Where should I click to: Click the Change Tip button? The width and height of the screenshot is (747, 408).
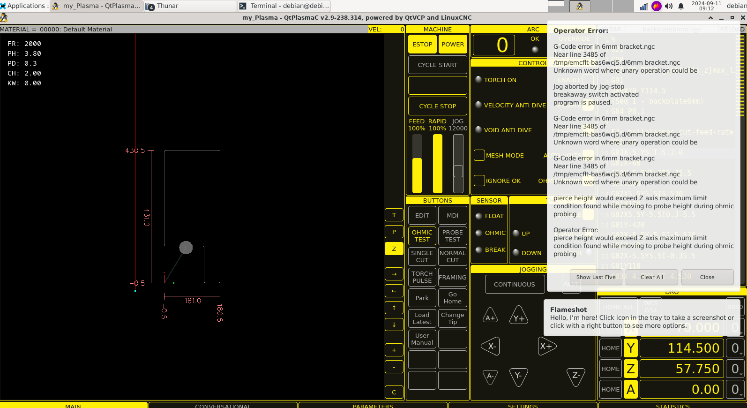[453, 318]
